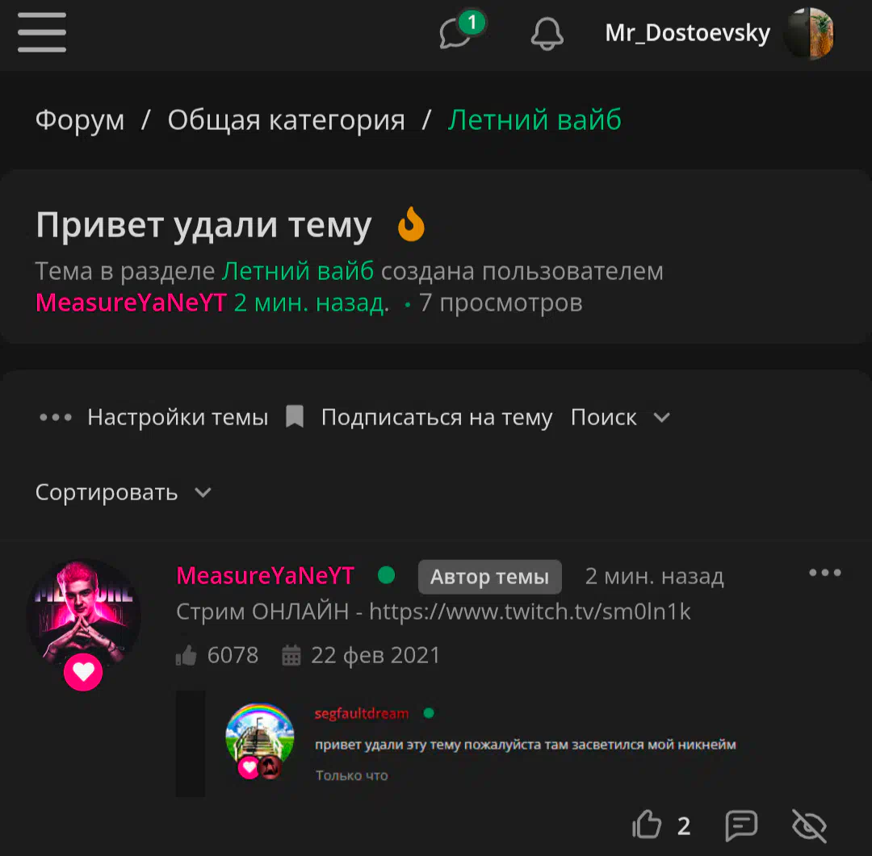The height and width of the screenshot is (856, 872).
Task: Open the notifications bell
Action: pos(547,33)
